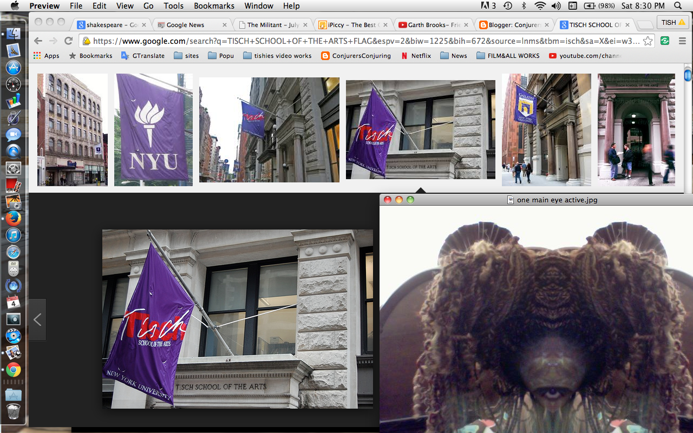Open the tishies video works folder

tap(277, 56)
